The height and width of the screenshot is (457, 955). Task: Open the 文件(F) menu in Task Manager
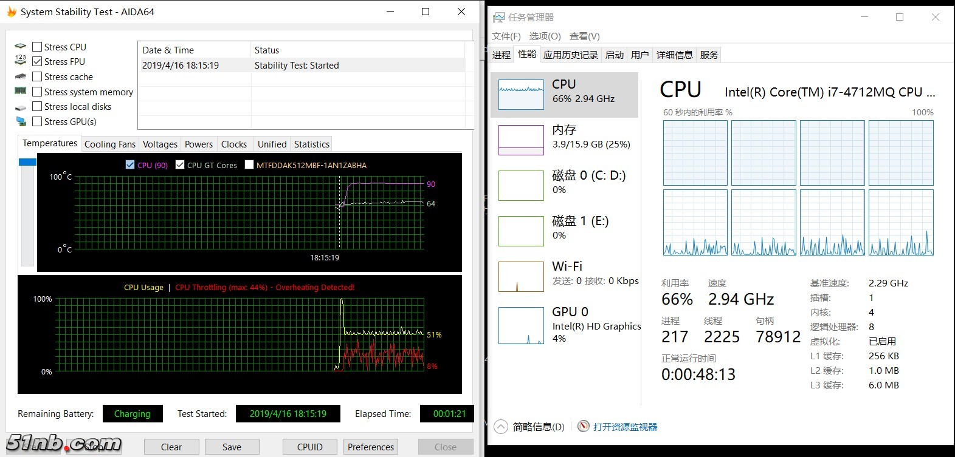506,36
